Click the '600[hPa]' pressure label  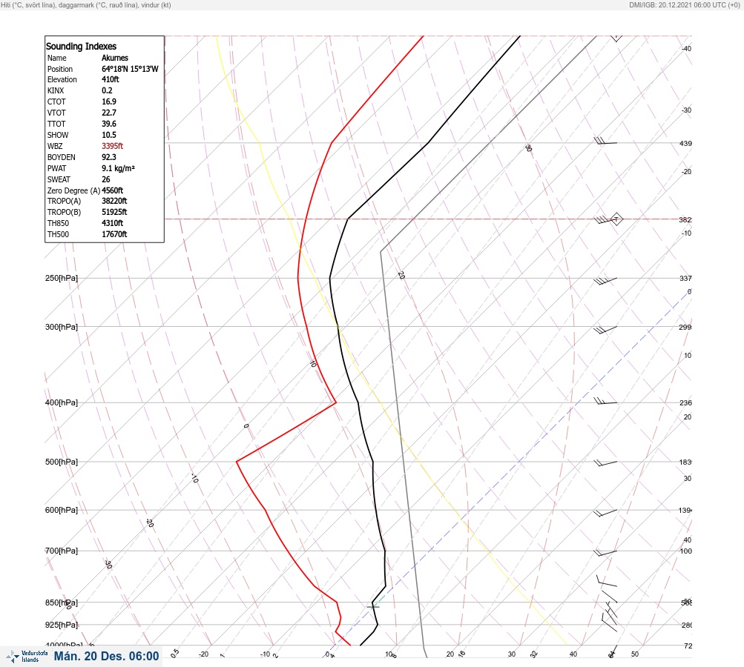coord(62,510)
